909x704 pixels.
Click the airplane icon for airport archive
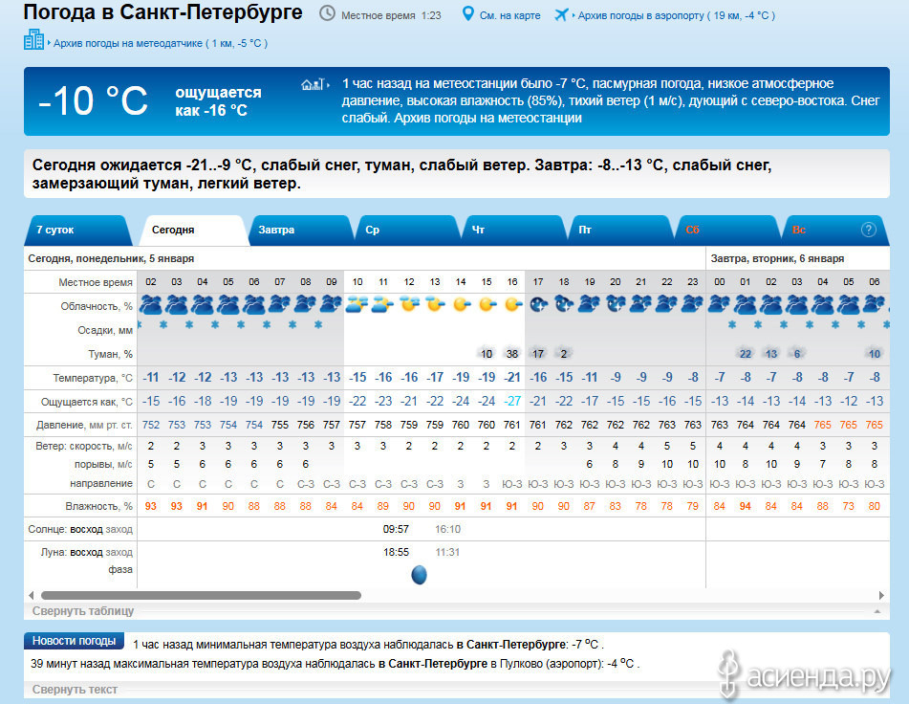pos(561,14)
